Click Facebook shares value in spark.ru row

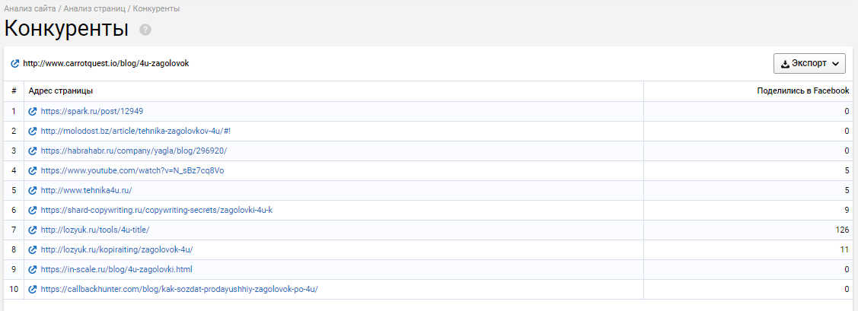pyautogui.click(x=847, y=112)
